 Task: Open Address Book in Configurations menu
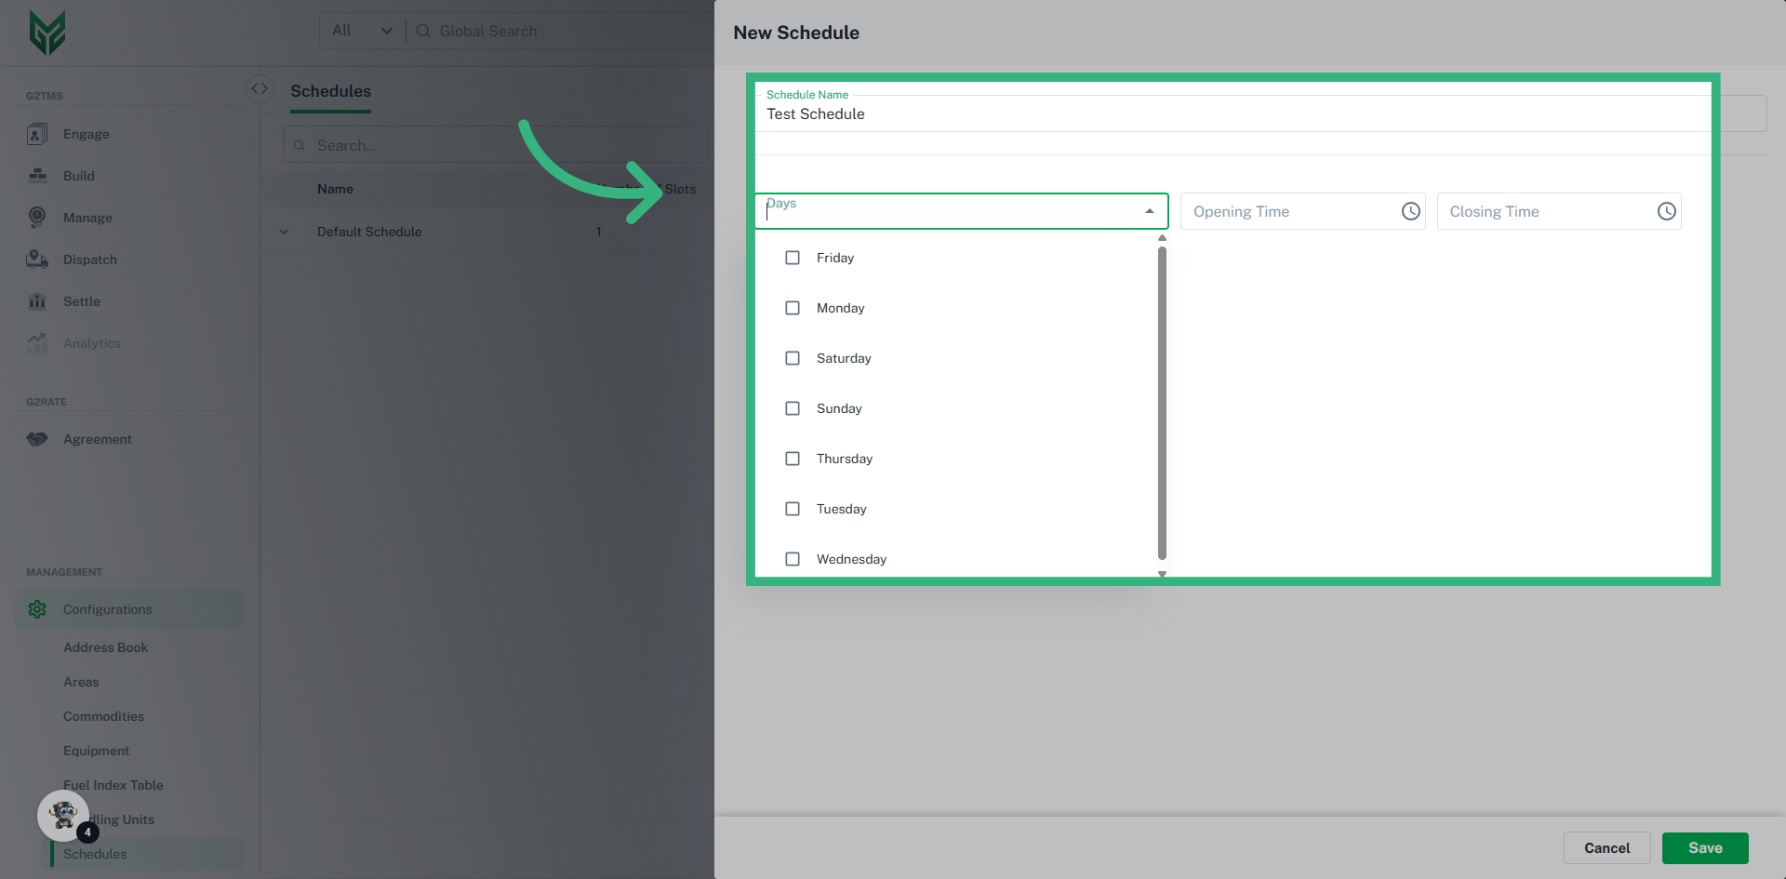tap(105, 647)
